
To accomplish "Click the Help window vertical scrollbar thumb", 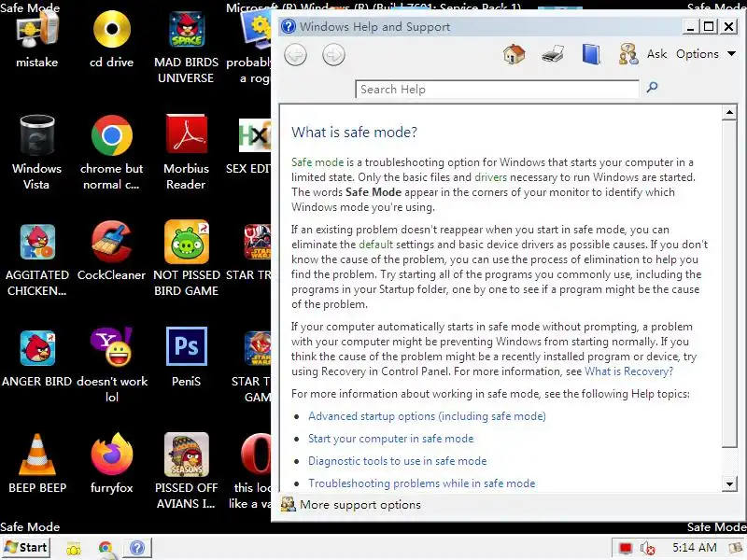I will [729, 284].
